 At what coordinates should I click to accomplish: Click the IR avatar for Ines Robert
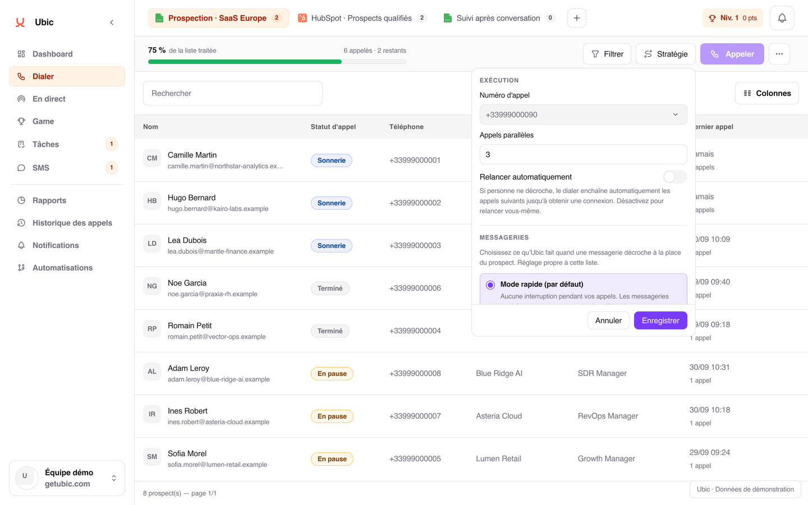click(152, 414)
